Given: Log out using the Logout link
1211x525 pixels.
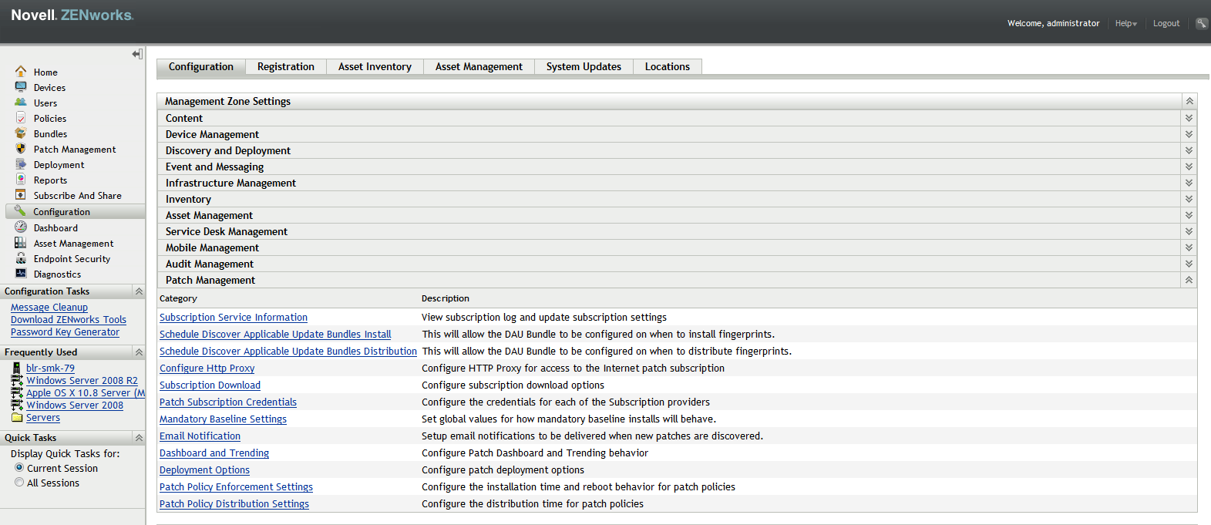Looking at the screenshot, I should (1166, 23).
